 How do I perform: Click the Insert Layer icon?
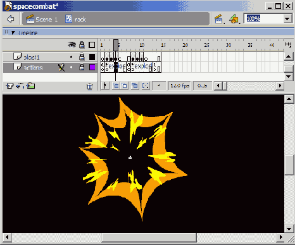(9, 86)
